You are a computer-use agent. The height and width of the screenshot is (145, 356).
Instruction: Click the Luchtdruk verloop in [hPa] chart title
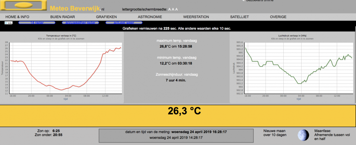292,36
